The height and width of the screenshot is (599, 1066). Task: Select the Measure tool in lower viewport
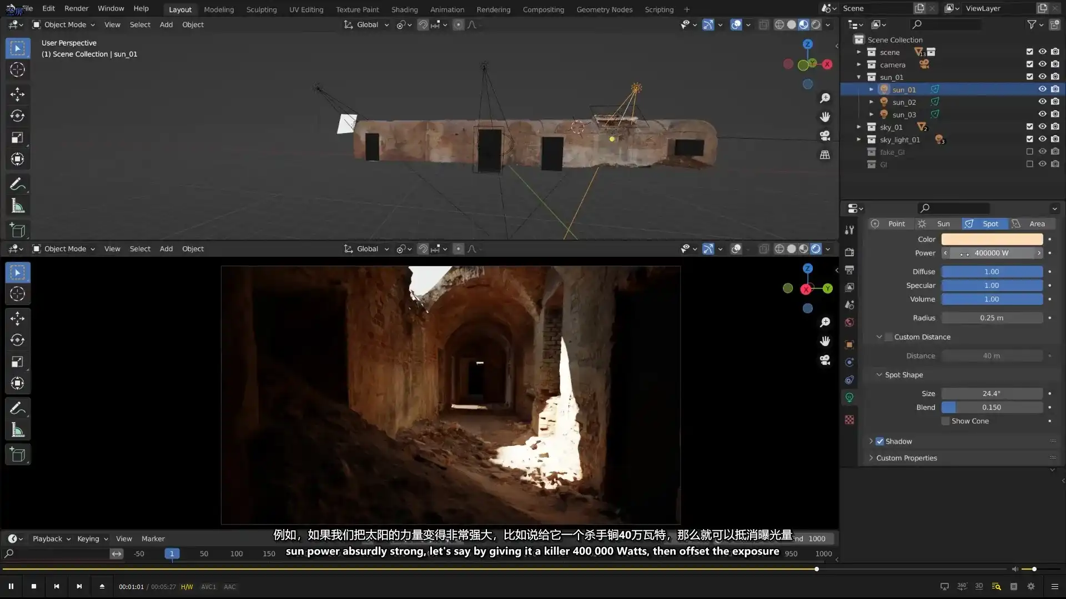click(17, 430)
